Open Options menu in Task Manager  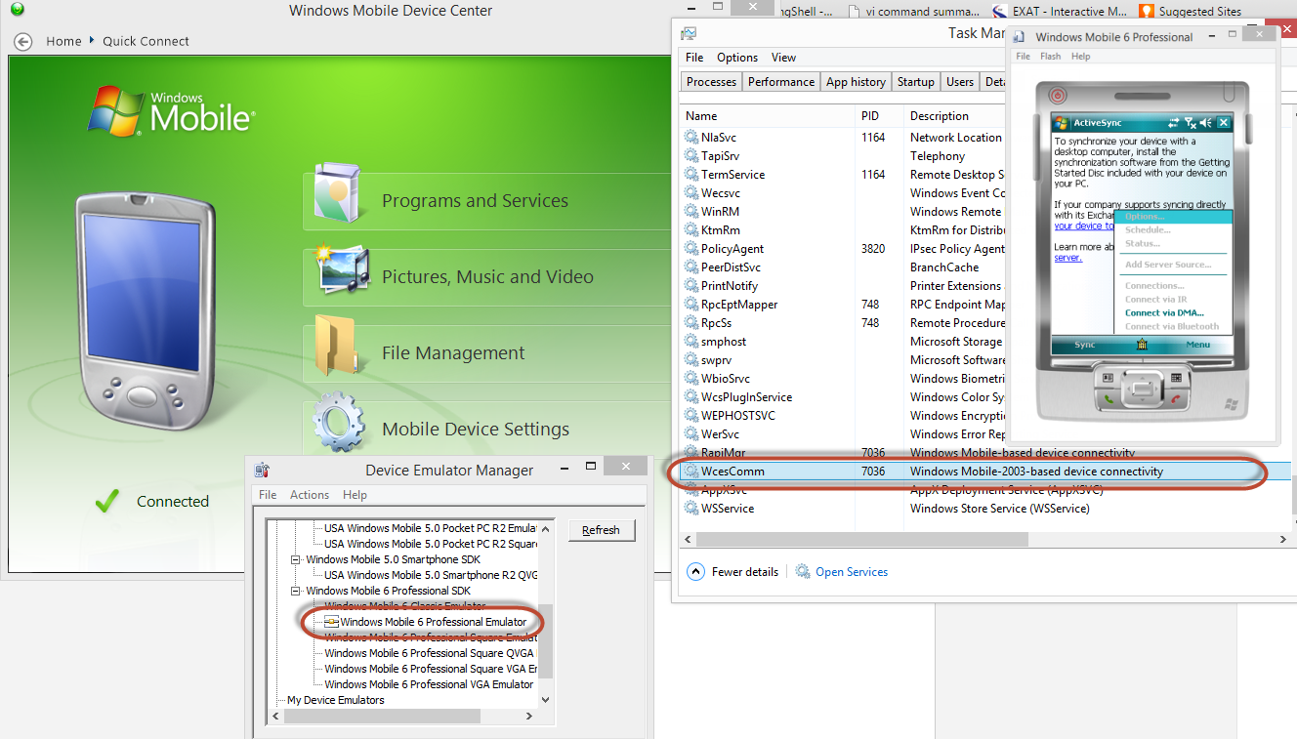coord(737,58)
